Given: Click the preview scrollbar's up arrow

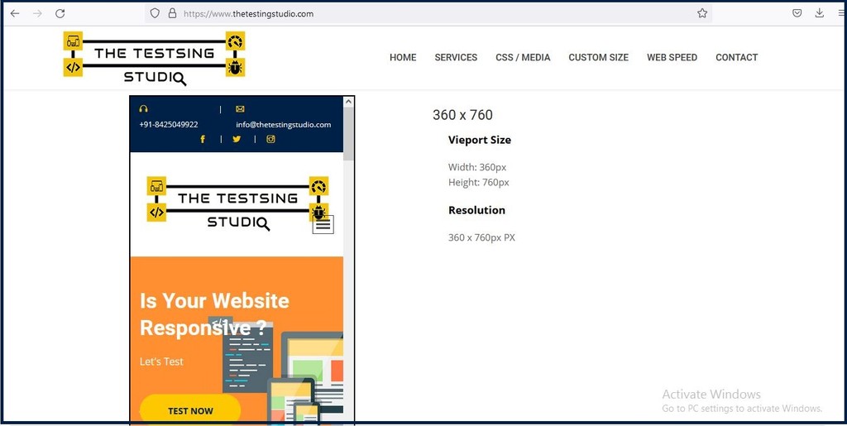Looking at the screenshot, I should pyautogui.click(x=348, y=102).
